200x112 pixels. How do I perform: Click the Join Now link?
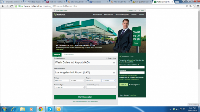pyautogui.click(x=134, y=95)
